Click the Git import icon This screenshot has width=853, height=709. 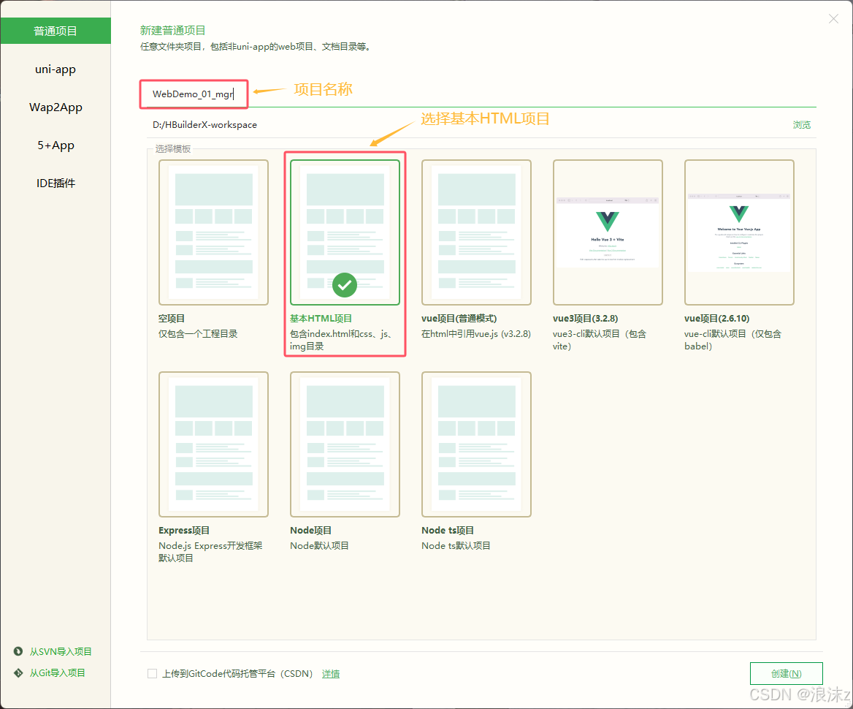pos(18,672)
